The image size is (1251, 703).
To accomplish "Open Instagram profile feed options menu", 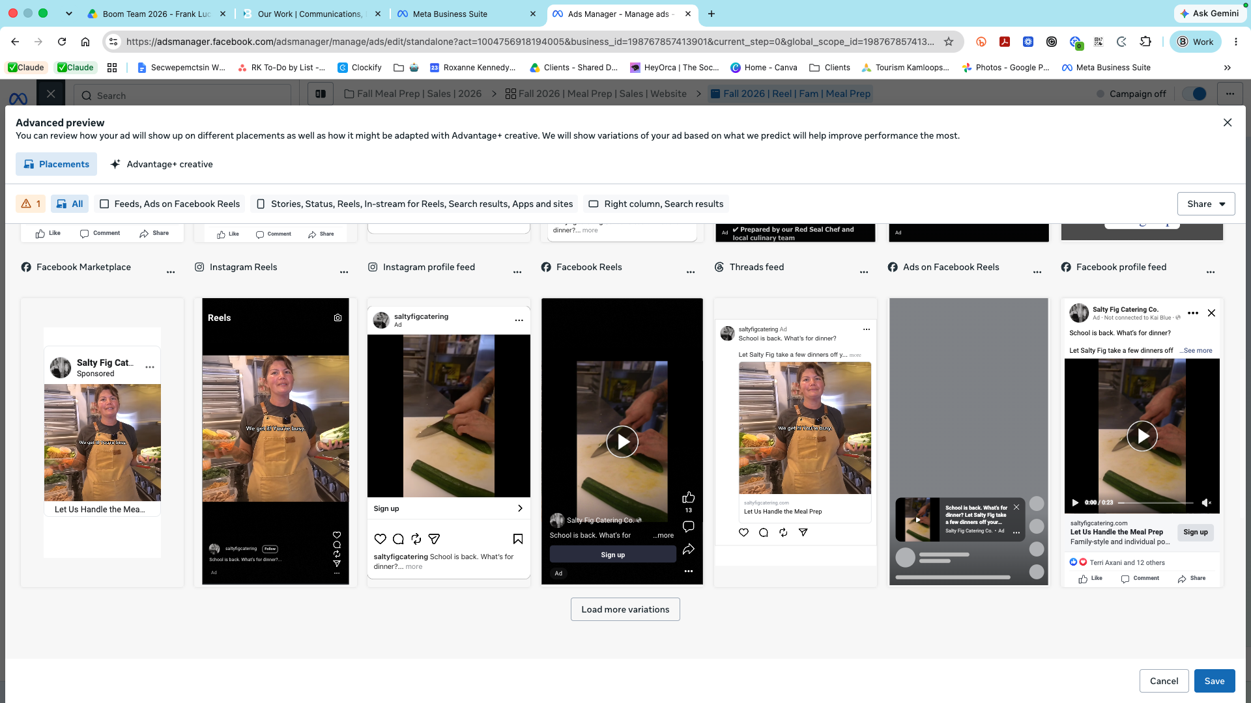I will click(517, 272).
